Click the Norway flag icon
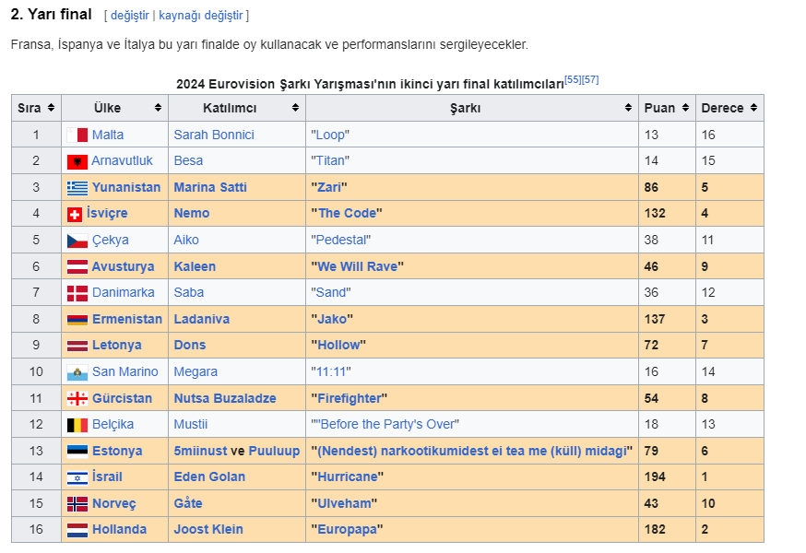Screen dimensions: 806x553 point(77,504)
